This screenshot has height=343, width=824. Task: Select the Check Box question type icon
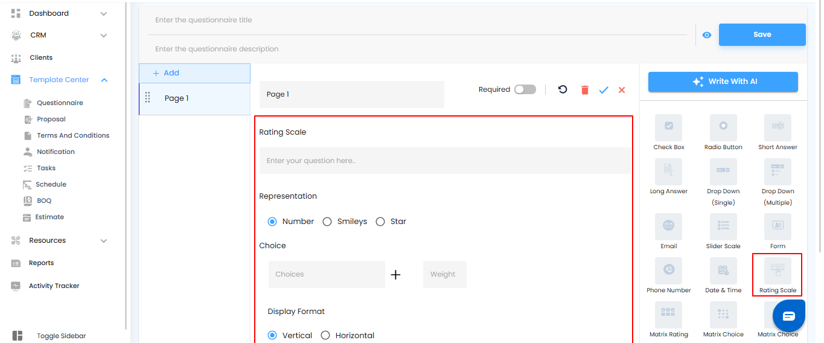(x=668, y=127)
